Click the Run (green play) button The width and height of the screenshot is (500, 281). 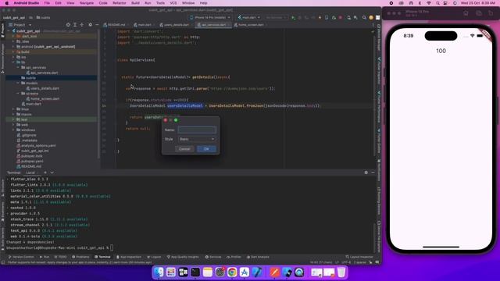tap(293, 17)
